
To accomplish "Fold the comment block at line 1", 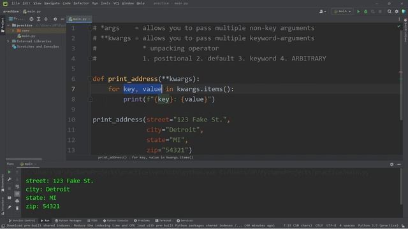I will (x=90, y=28).
